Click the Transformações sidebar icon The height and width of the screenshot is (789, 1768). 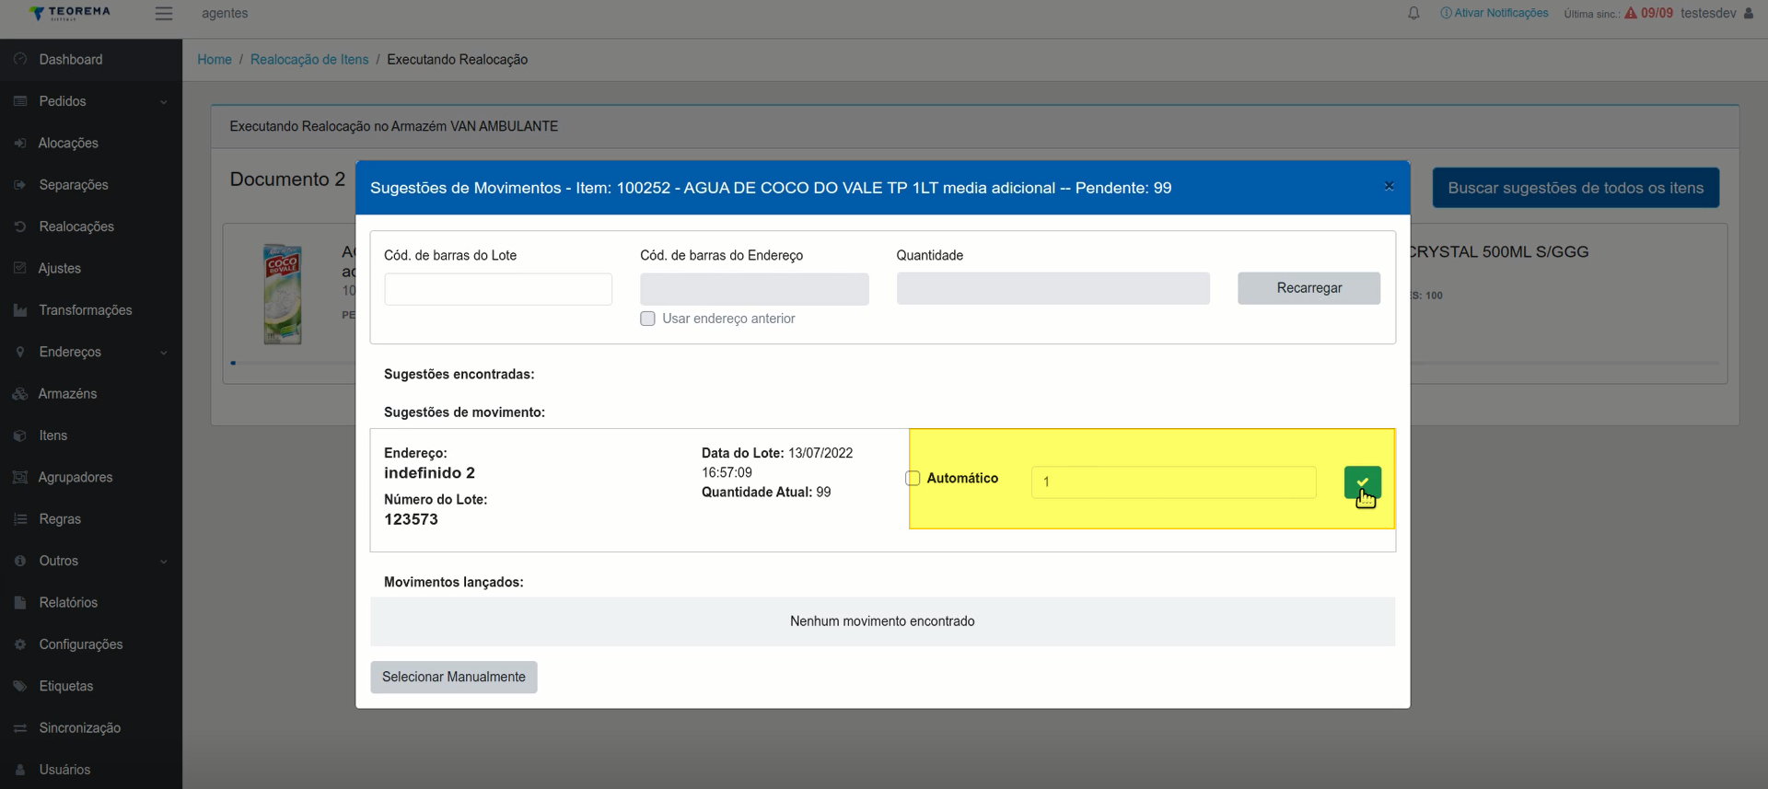point(20,310)
